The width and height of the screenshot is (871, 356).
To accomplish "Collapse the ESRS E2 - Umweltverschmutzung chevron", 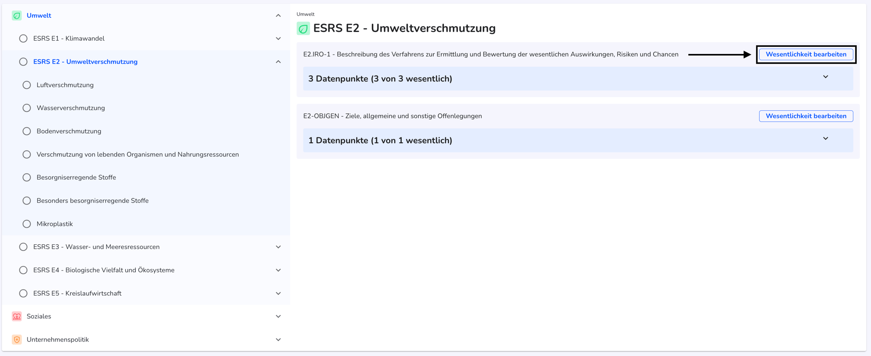I will (x=278, y=62).
